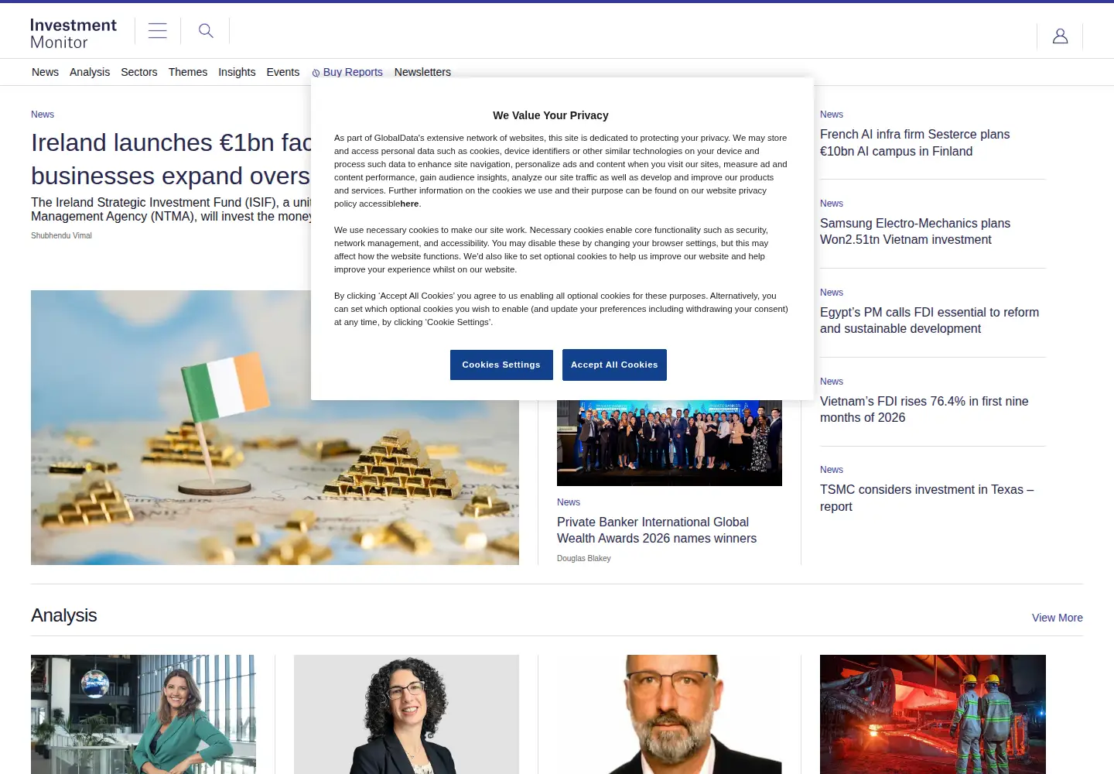
Task: Open the hamburger menu icon
Action: click(x=158, y=31)
